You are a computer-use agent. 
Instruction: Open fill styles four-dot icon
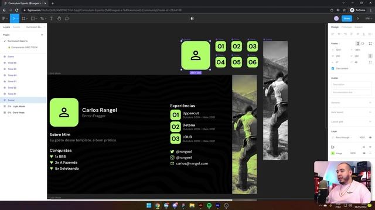pos(364,147)
